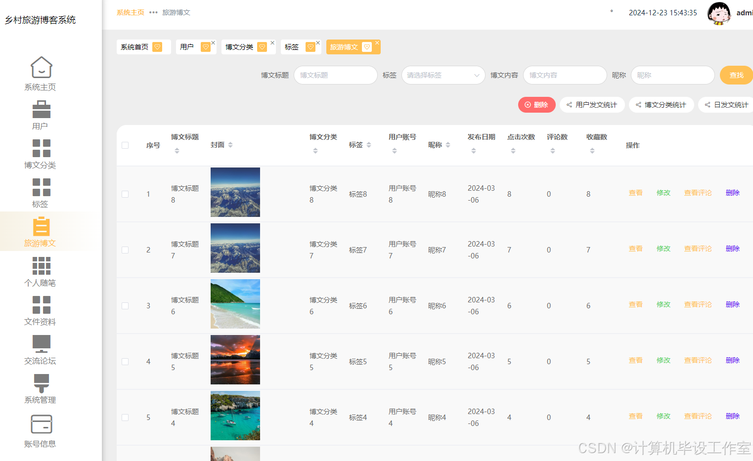The height and width of the screenshot is (461, 753).
Task: Open cover thumbnail of 博文标题5 sunset
Action: [x=235, y=360]
